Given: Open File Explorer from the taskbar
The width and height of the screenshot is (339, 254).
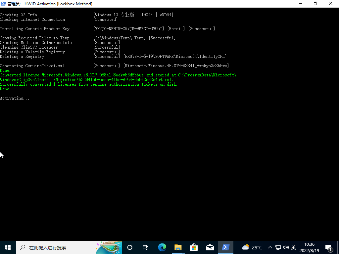Looking at the screenshot, I should coord(178,247).
